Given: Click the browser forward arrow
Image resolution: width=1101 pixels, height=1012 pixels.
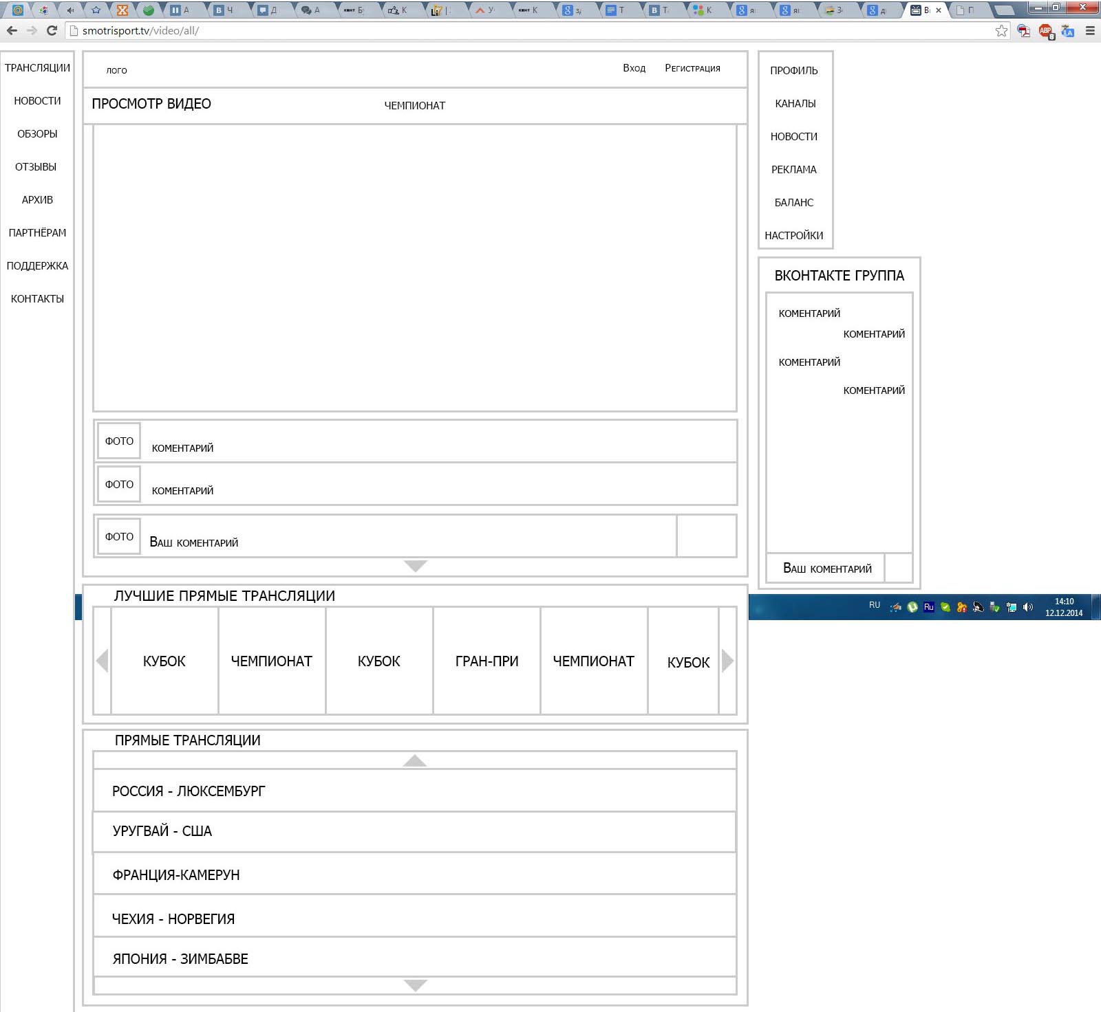Looking at the screenshot, I should 32,30.
